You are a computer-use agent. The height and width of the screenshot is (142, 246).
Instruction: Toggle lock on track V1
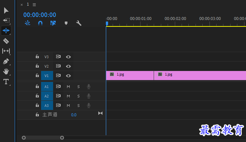coord(37,75)
